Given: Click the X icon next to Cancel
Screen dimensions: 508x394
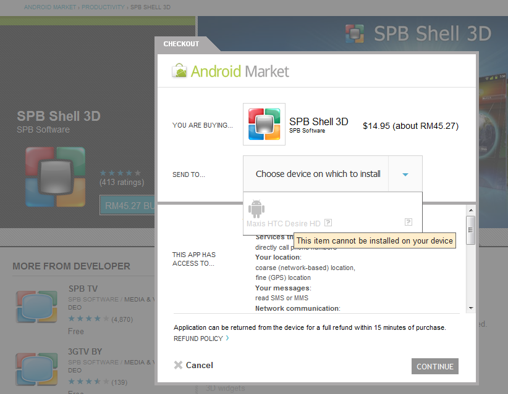Looking at the screenshot, I should (178, 365).
